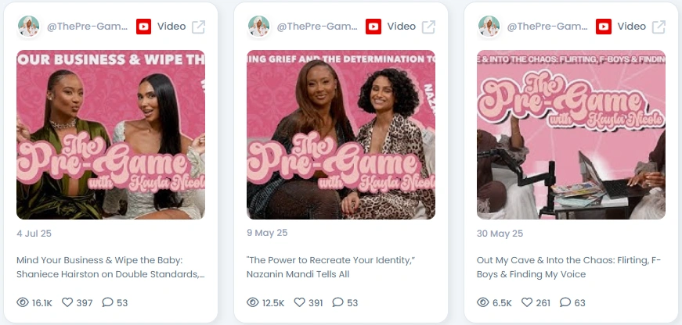Click the 16.1K views eye icon
Screen dimensions: 682x325
pyautogui.click(x=23, y=302)
